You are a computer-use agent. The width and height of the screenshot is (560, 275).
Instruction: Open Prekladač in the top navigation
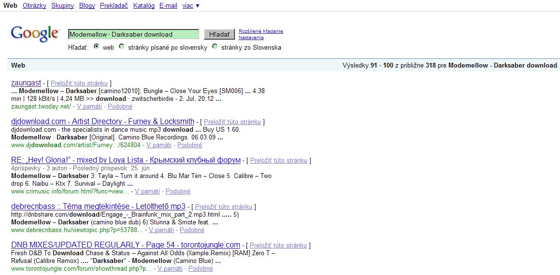click(x=114, y=6)
